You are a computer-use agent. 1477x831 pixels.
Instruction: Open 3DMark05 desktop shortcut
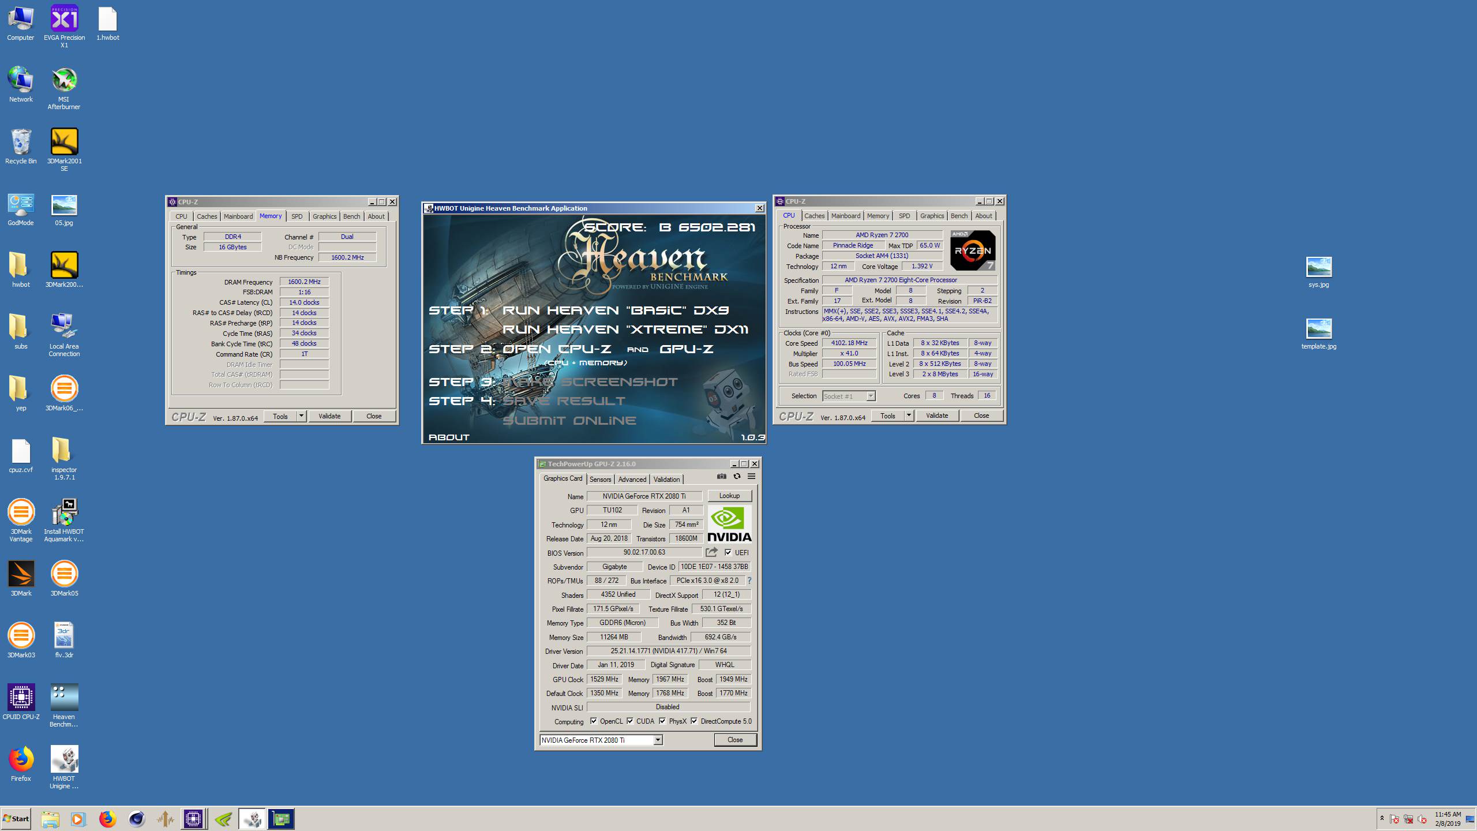[64, 579]
